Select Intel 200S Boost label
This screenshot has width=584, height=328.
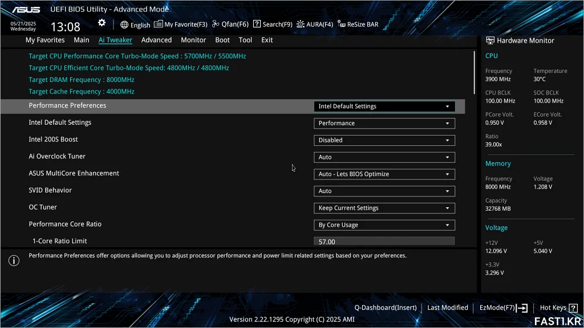[x=53, y=140]
